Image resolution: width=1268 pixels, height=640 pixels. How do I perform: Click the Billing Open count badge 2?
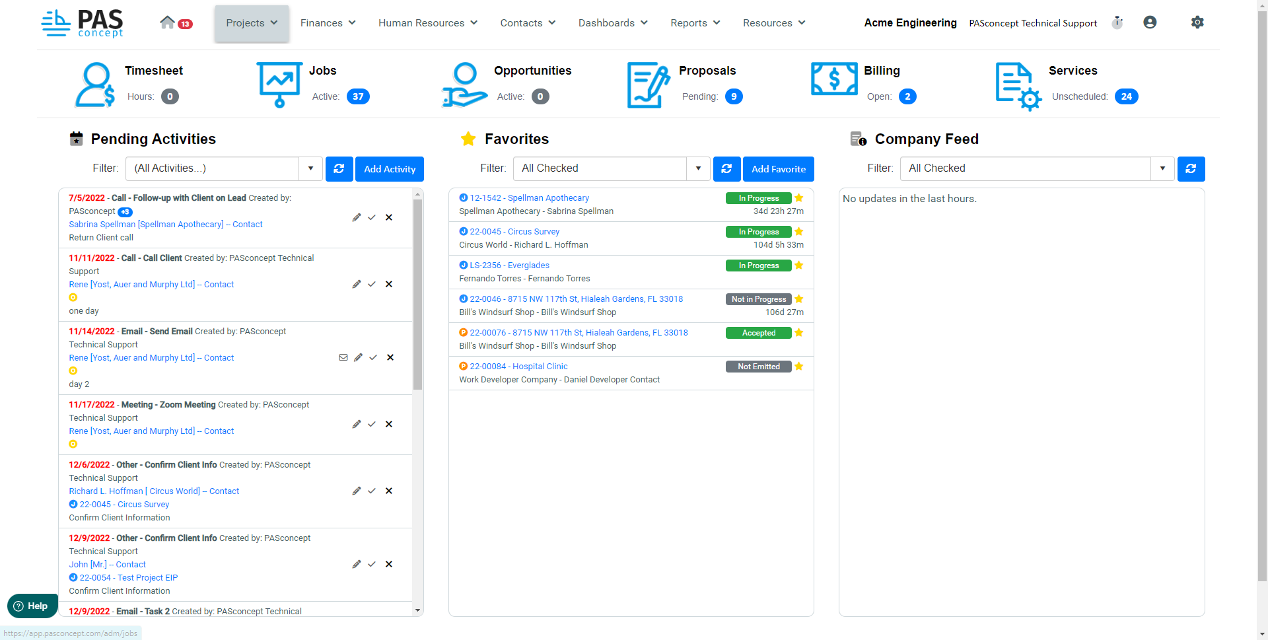(907, 96)
